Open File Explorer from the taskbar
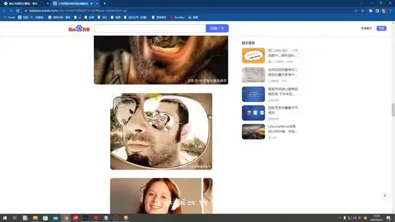The image size is (395, 222). coord(35,218)
